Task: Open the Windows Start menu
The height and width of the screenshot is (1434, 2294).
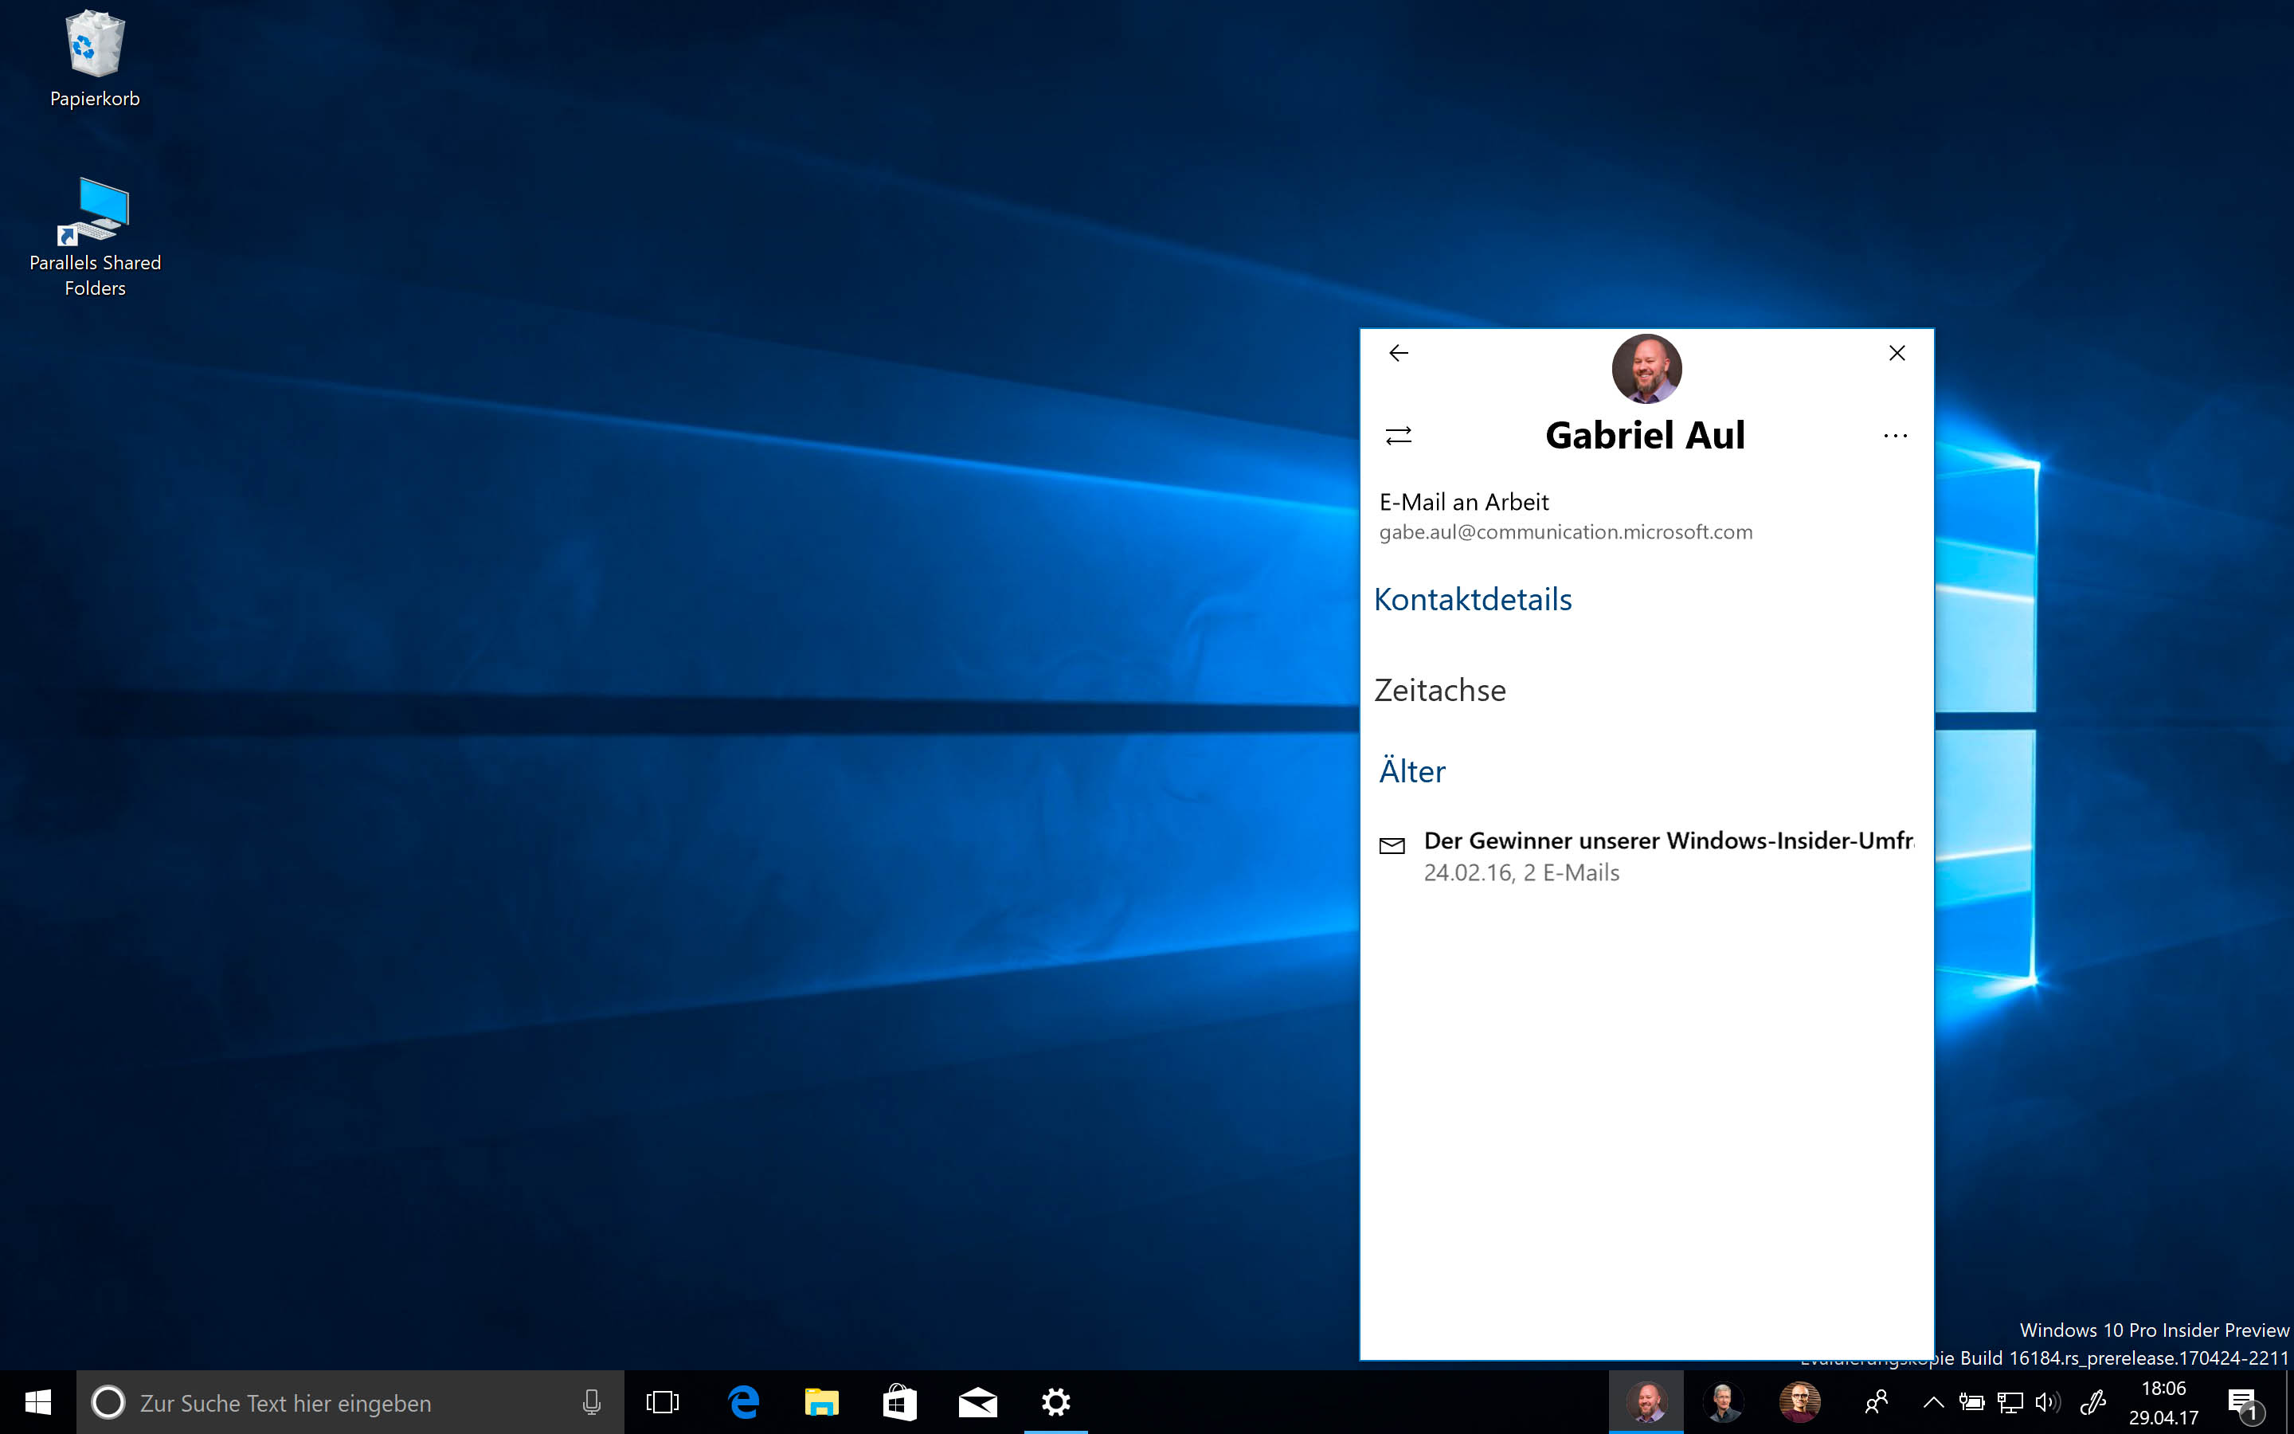Action: 38,1402
